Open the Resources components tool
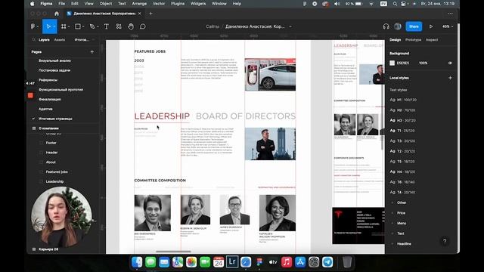Viewport: 484px width, 272px height. coord(119,26)
